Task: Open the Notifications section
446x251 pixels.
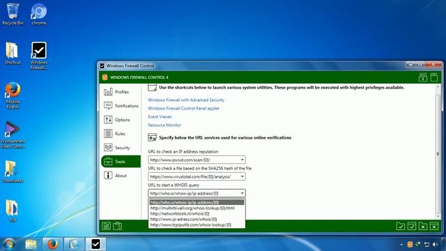Action: coord(121,106)
